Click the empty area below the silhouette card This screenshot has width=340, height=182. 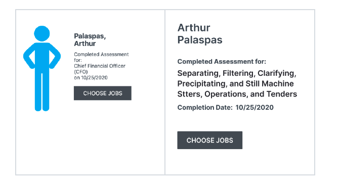point(90,143)
